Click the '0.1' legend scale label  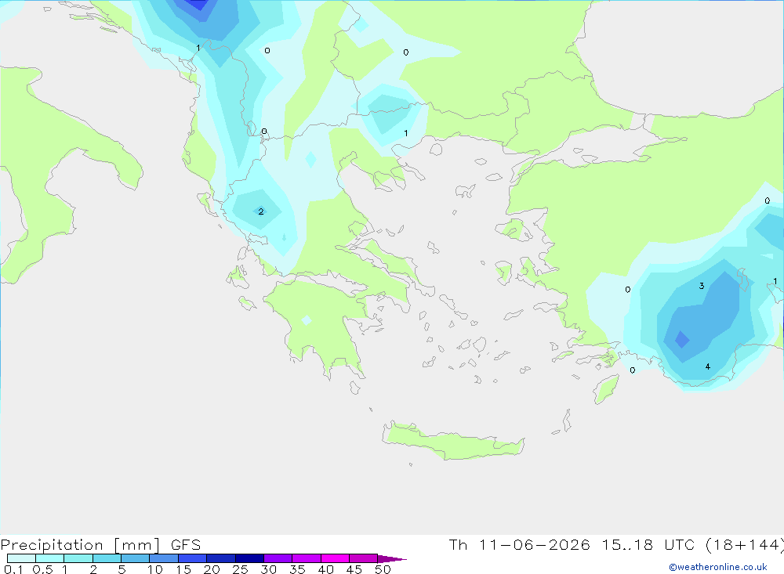(x=13, y=569)
